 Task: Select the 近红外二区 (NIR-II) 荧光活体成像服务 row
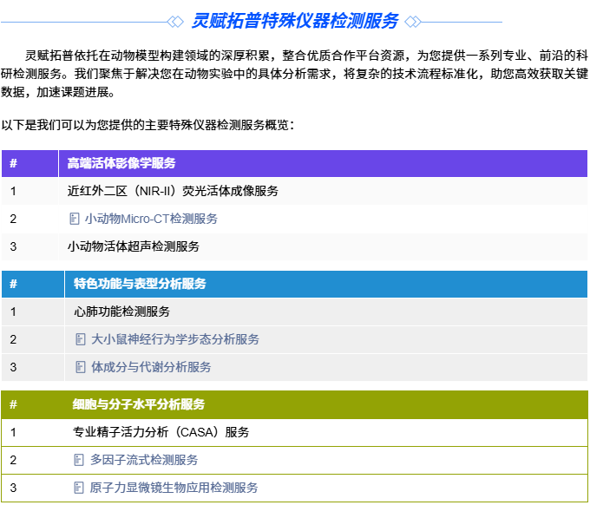(x=173, y=191)
